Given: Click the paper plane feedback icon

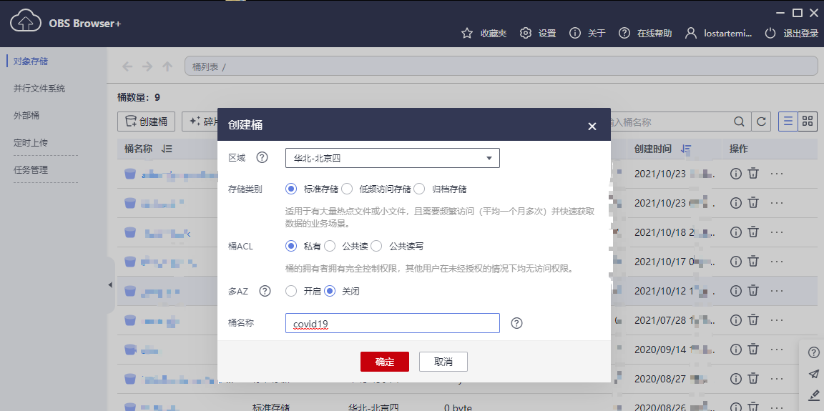Looking at the screenshot, I should (x=813, y=374).
